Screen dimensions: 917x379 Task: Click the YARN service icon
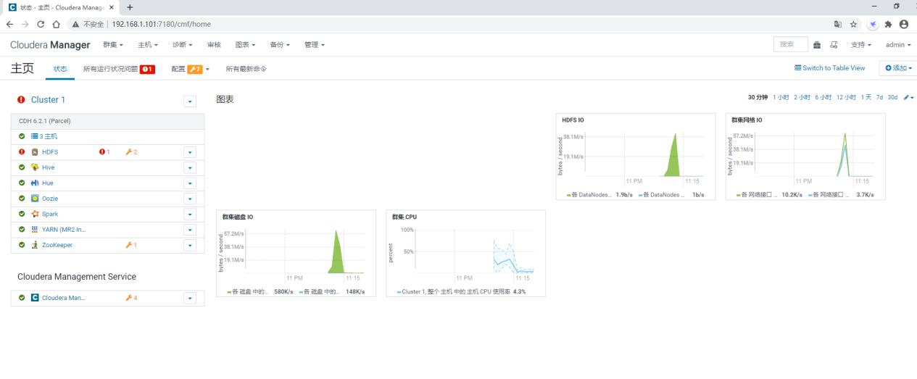coord(35,230)
